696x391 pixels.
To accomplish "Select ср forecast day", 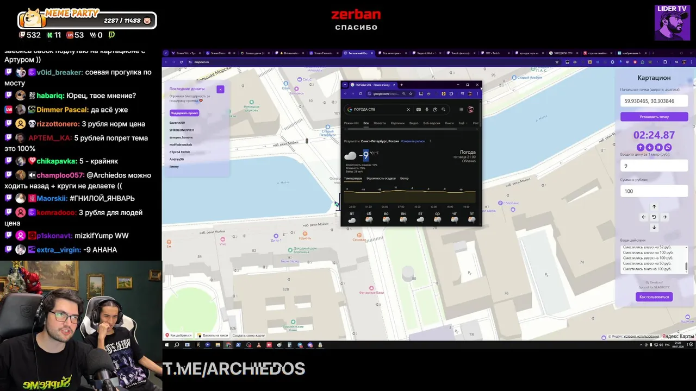I will click(x=438, y=217).
